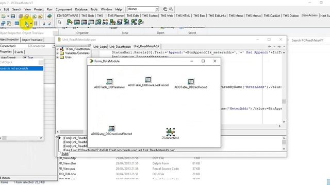The image size is (330, 185).
Task: Click the desktop-save icon beside the None combo
Action: pos(165,9)
